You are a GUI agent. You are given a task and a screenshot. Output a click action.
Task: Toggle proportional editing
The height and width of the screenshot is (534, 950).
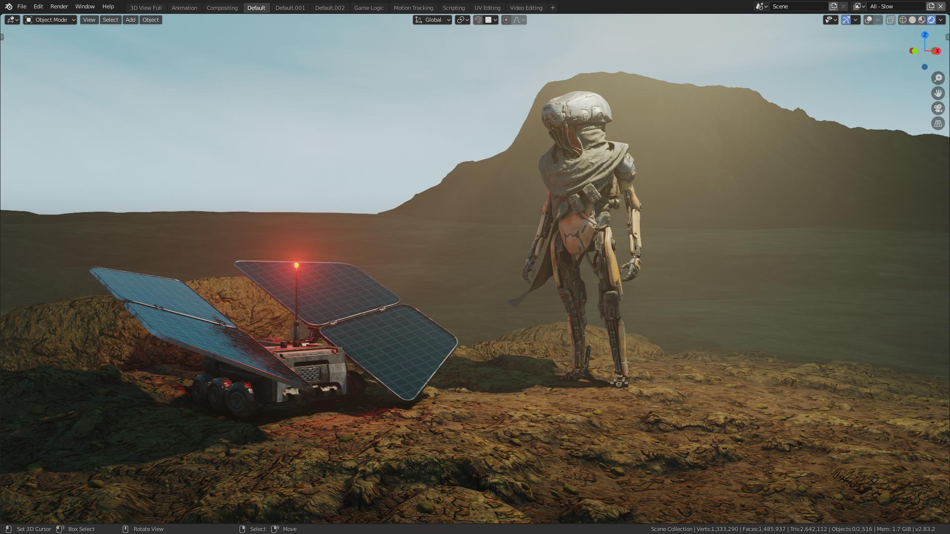[506, 20]
